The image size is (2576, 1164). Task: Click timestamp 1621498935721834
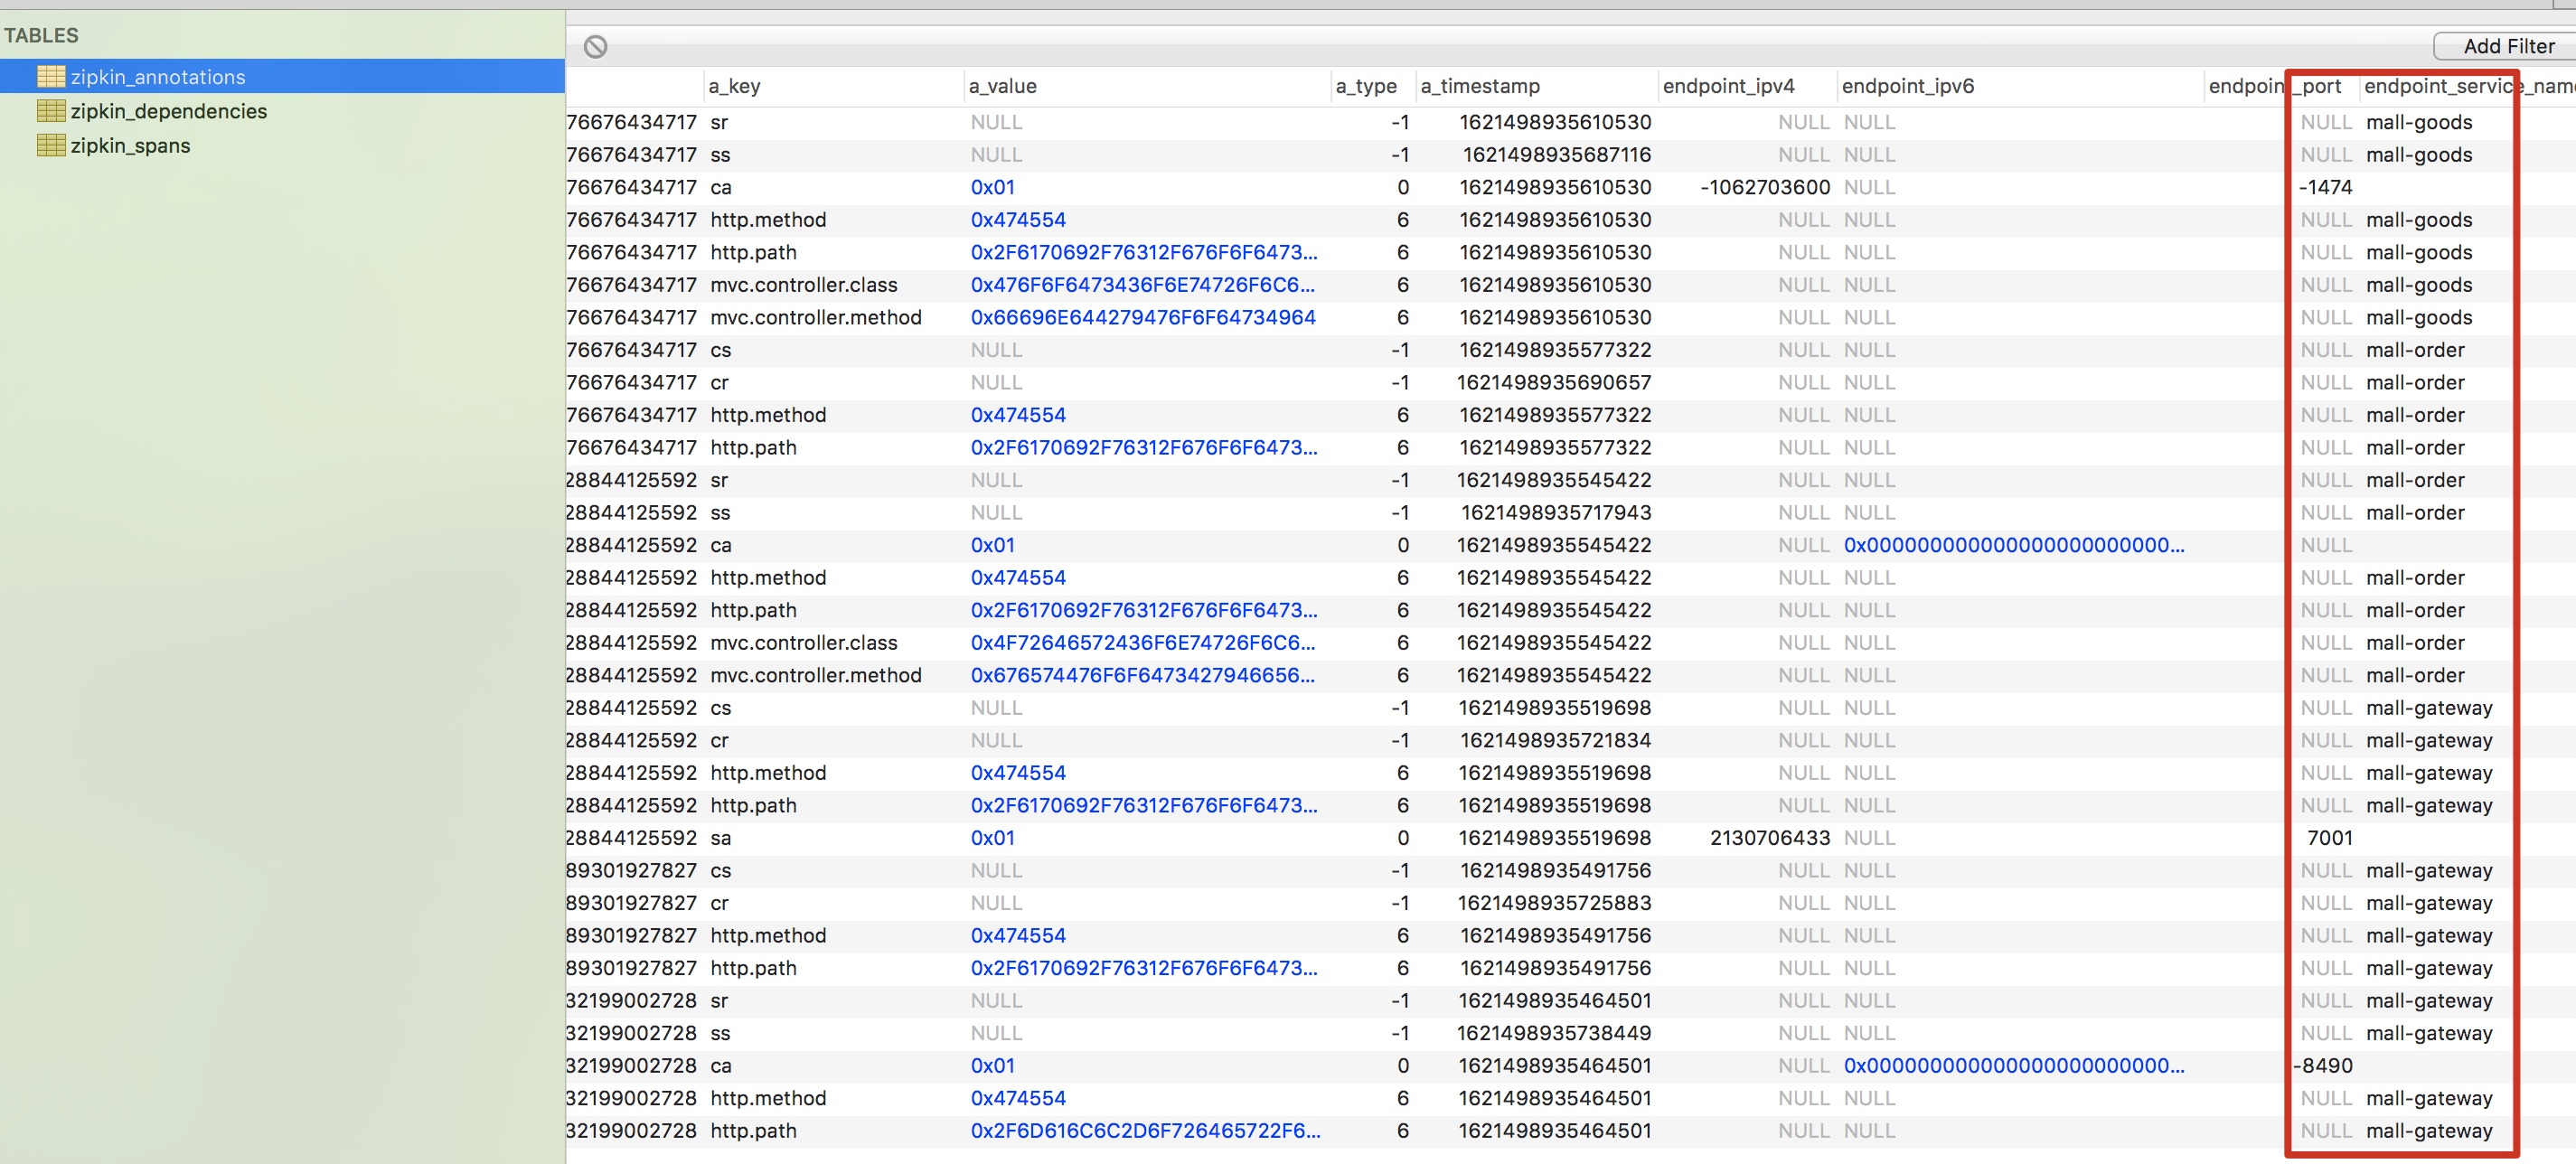pos(1556,740)
